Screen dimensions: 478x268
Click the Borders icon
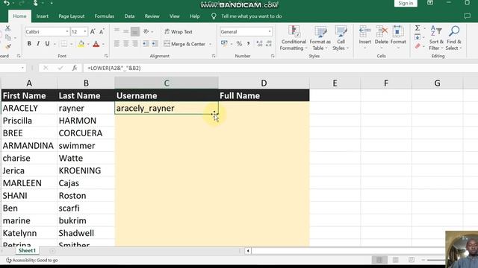64,44
